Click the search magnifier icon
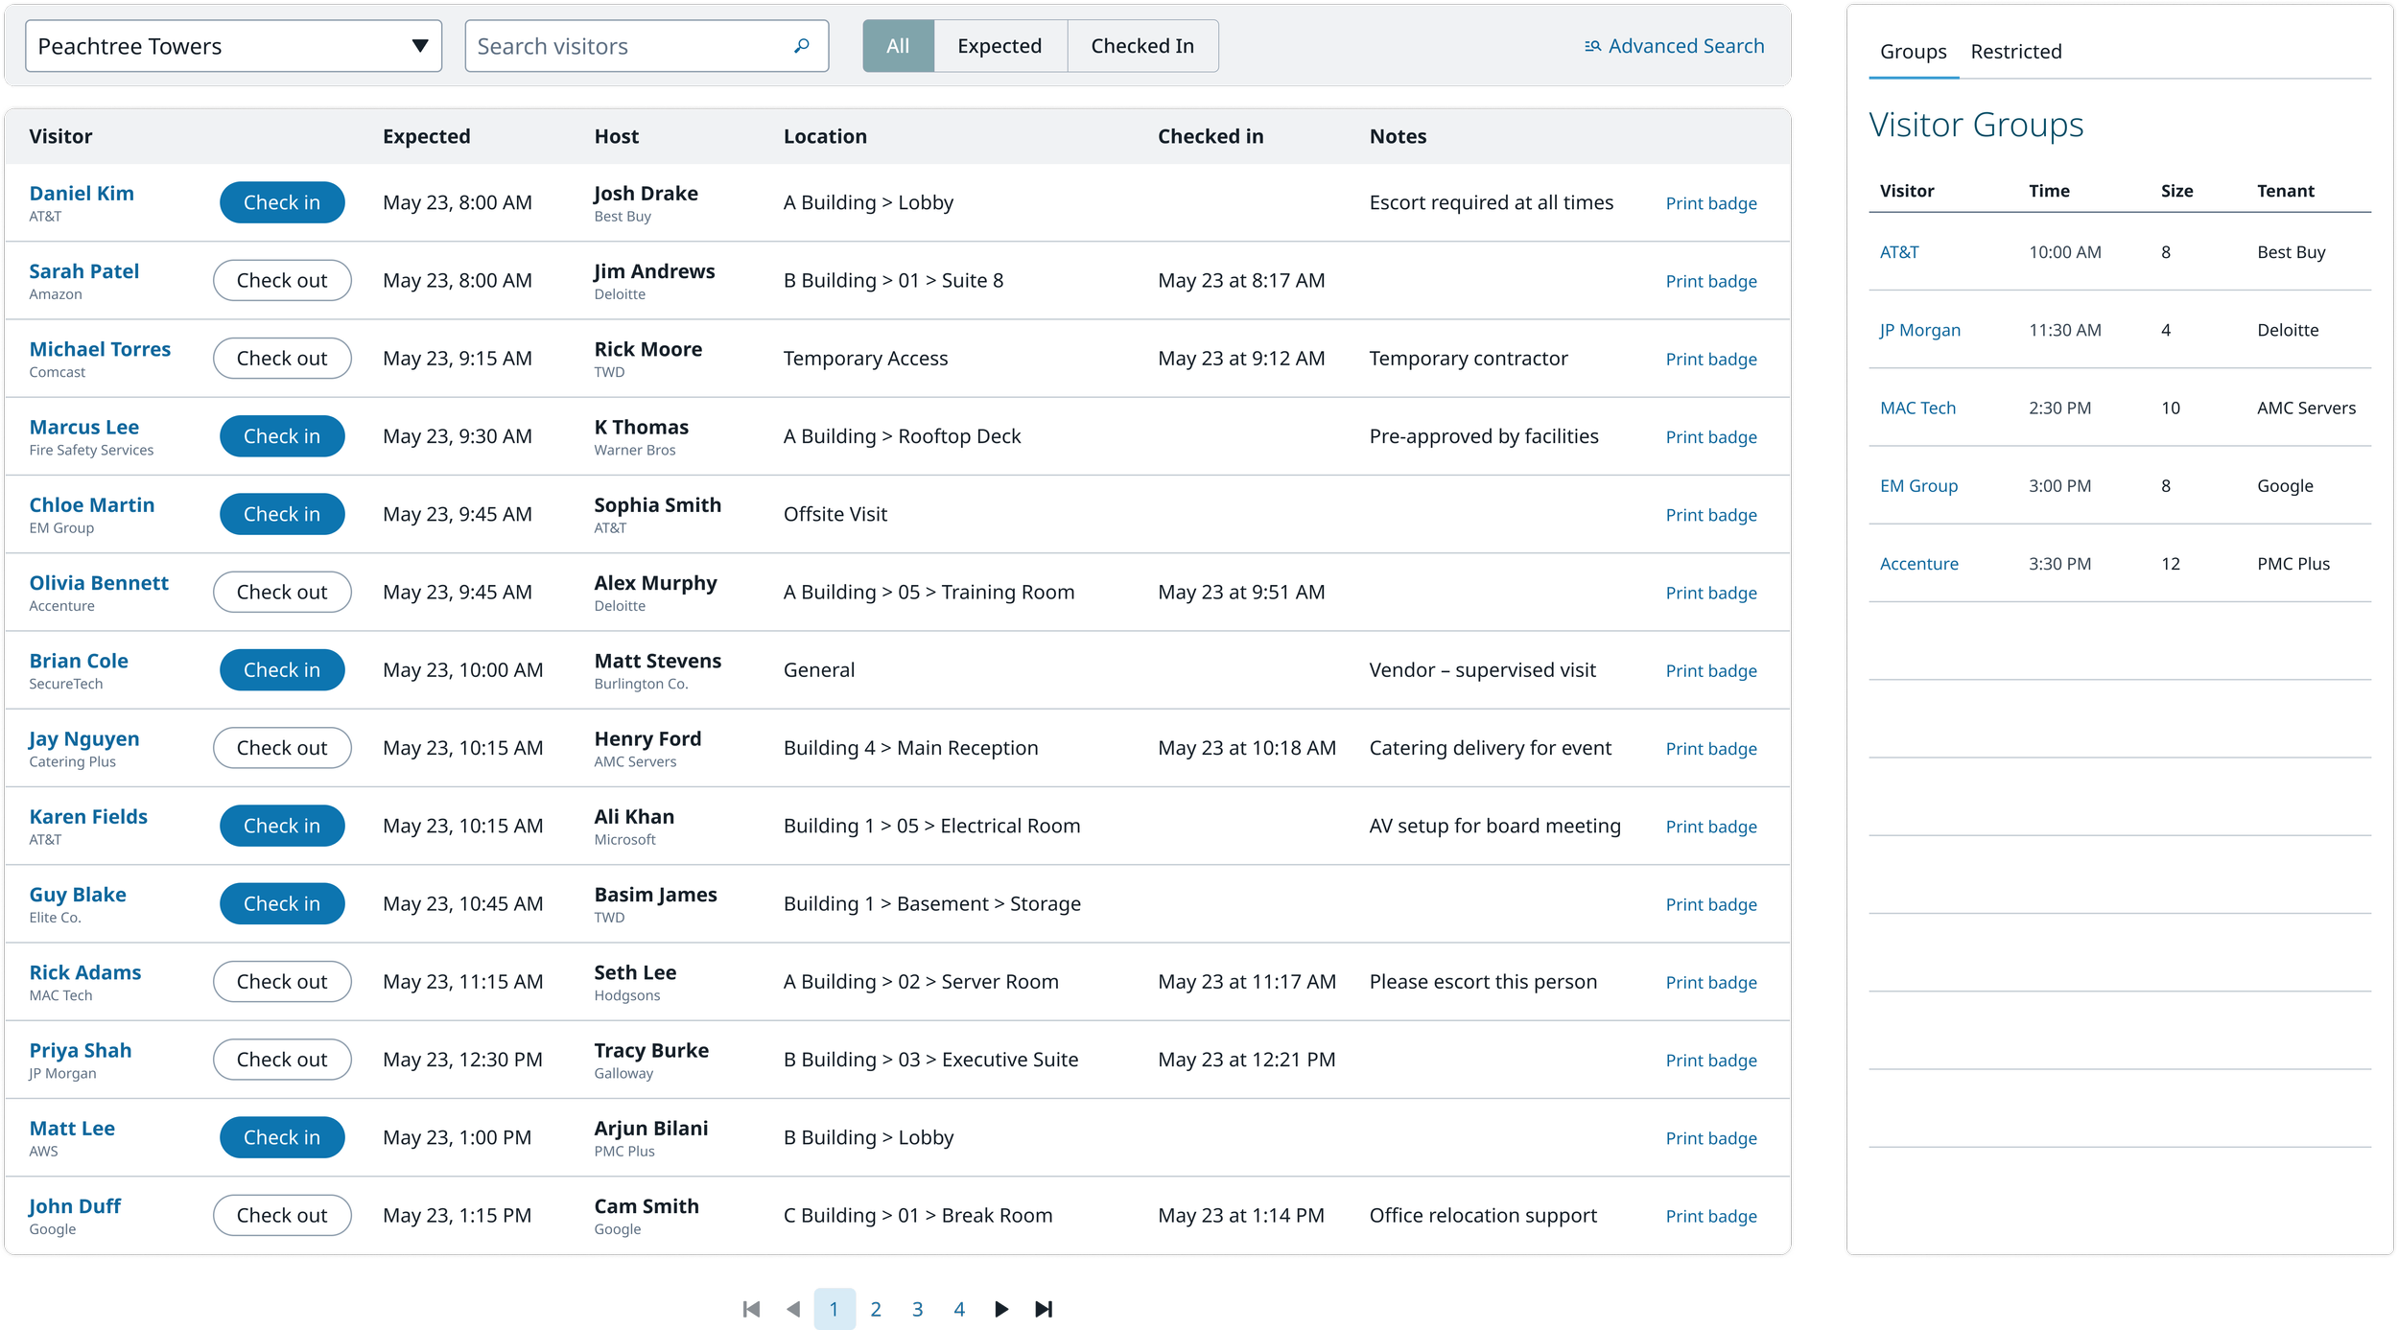This screenshot has width=2398, height=1330. 801,45
